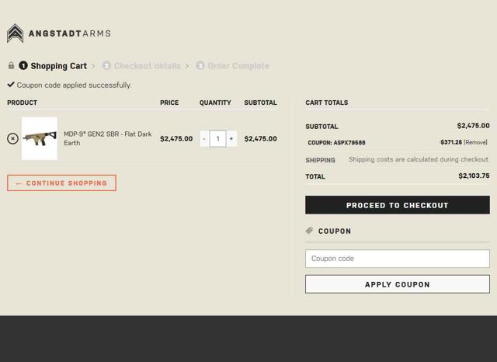Go to the Order Complete step
This screenshot has height=362, width=497.
point(238,66)
